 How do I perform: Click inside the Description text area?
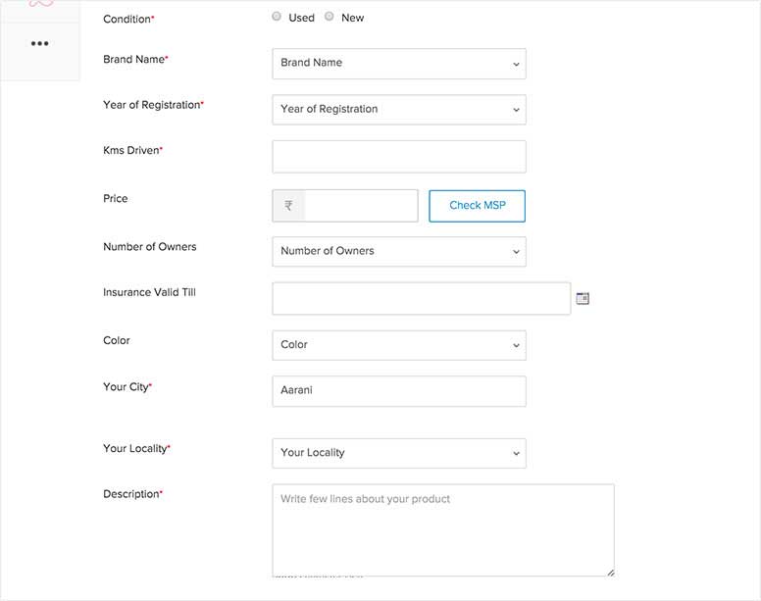(x=443, y=530)
